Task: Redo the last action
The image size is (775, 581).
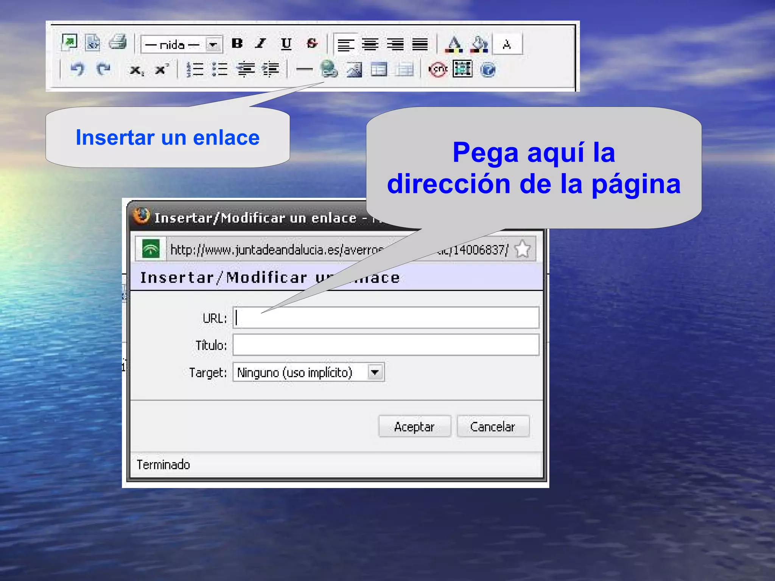Action: point(103,70)
